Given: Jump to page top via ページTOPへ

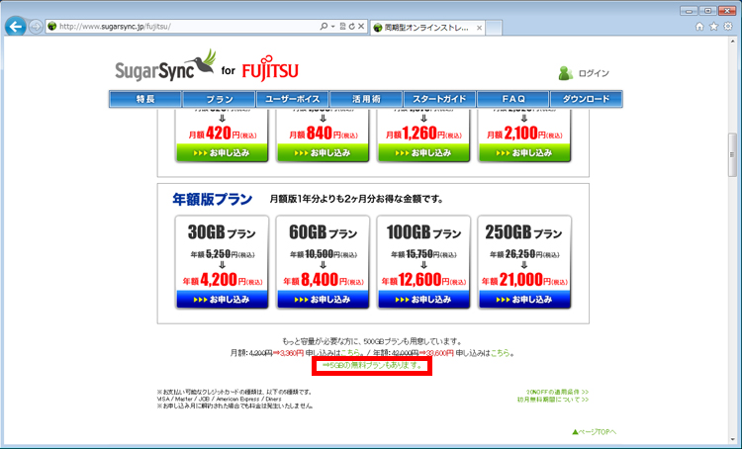Looking at the screenshot, I should coord(594,432).
